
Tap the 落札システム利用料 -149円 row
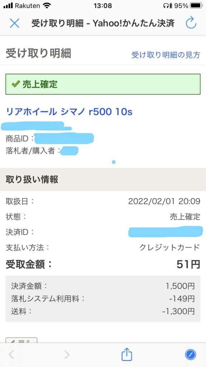103,299
